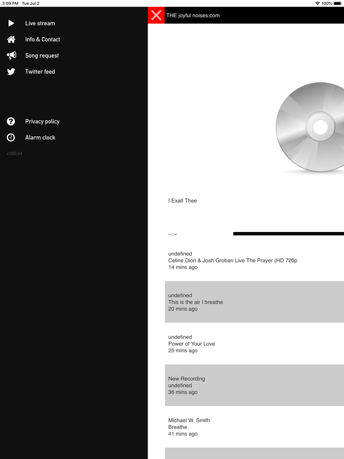Tap the Wi-Fi icon in status bar
344x459 pixels.
point(318,3)
